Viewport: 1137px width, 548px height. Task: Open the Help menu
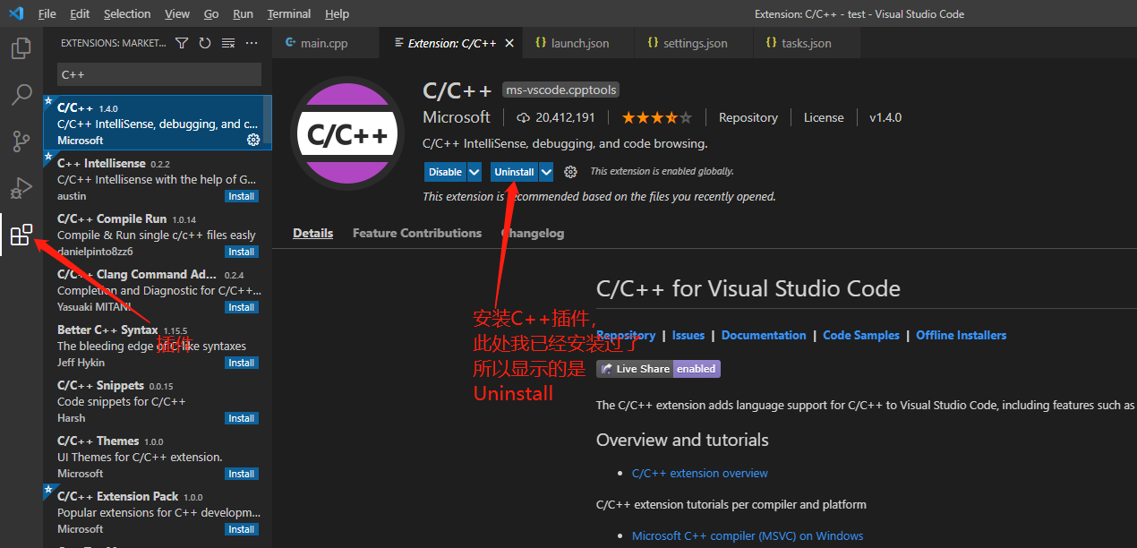(x=337, y=13)
